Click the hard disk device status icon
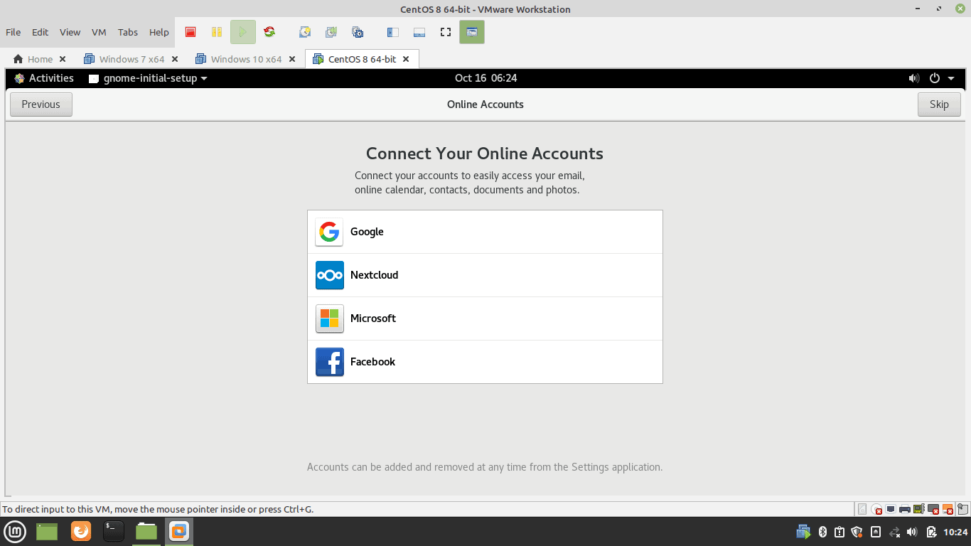Image resolution: width=971 pixels, height=546 pixels. [x=862, y=509]
